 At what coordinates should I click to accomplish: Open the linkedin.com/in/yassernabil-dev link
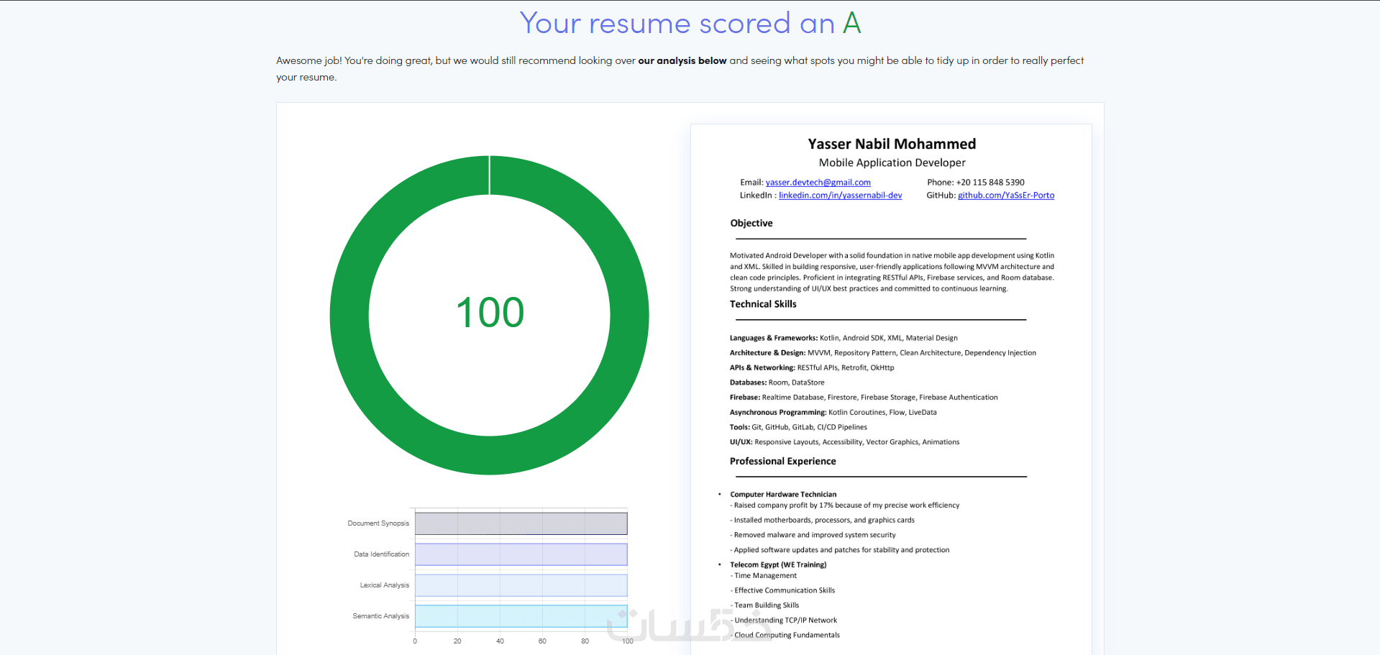(840, 196)
